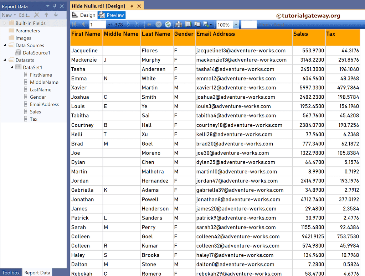Open the 100% zoom level dropdown
The height and width of the screenshot is (276, 365).
[x=236, y=25]
